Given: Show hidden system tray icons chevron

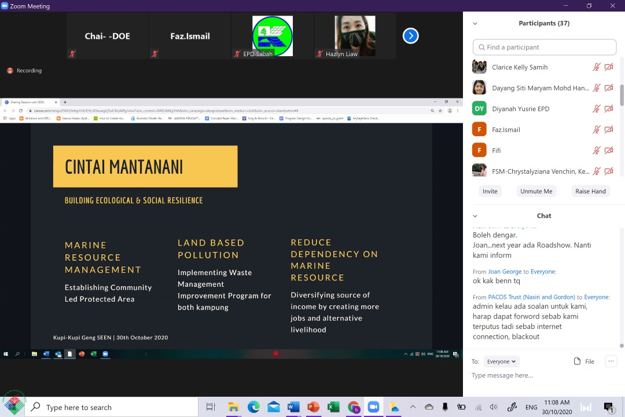Looking at the screenshot, I should pyautogui.click(x=413, y=407).
